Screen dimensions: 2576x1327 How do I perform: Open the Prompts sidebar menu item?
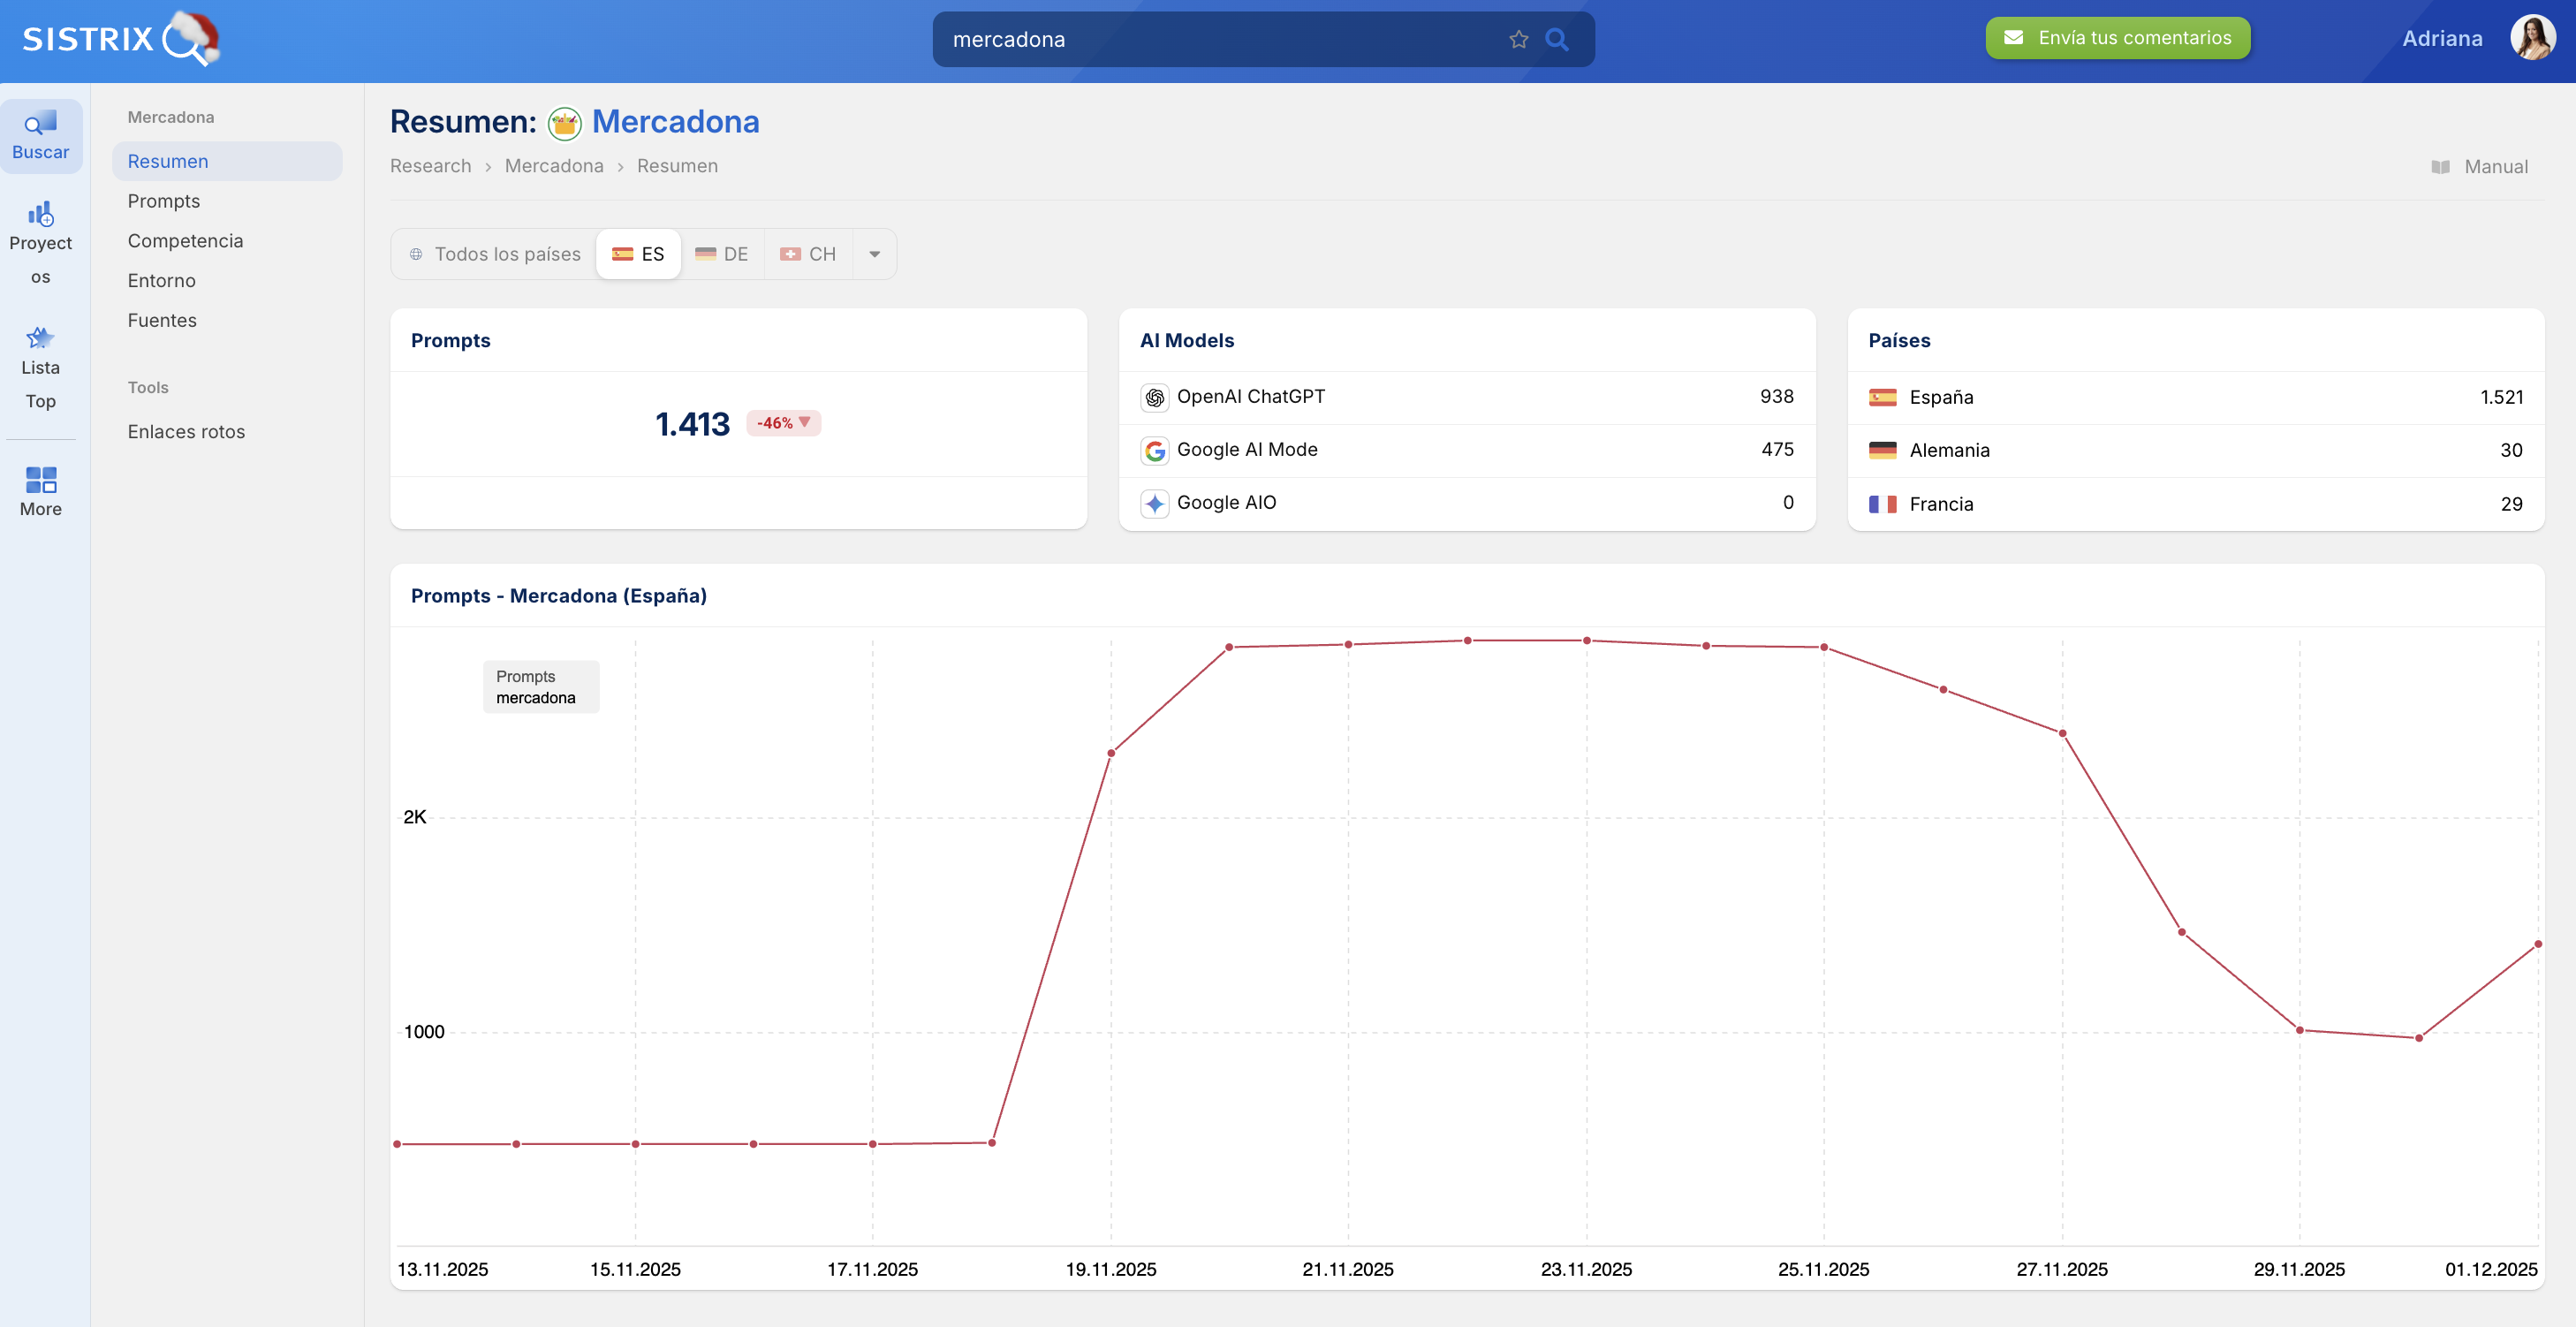164,201
